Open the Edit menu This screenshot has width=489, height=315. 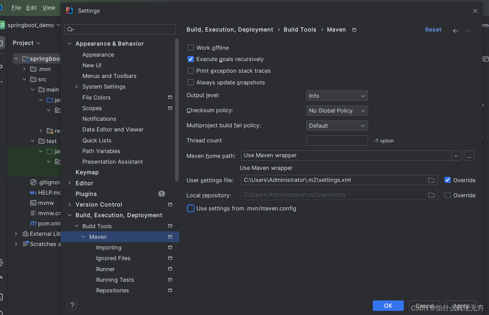(x=32, y=8)
